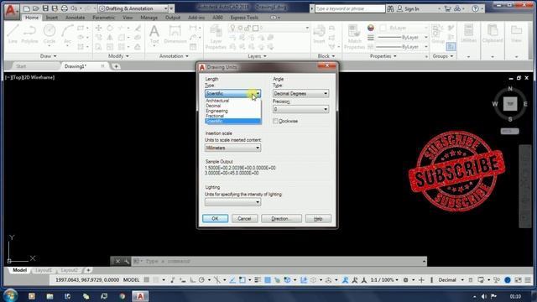Image resolution: width=537 pixels, height=302 pixels.
Task: Select the Arc tool
Action: pyautogui.click(x=67, y=34)
